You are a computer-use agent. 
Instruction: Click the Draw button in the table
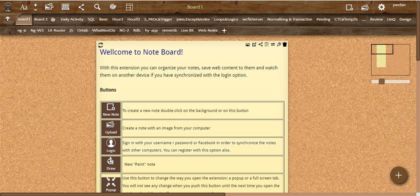[111, 164]
